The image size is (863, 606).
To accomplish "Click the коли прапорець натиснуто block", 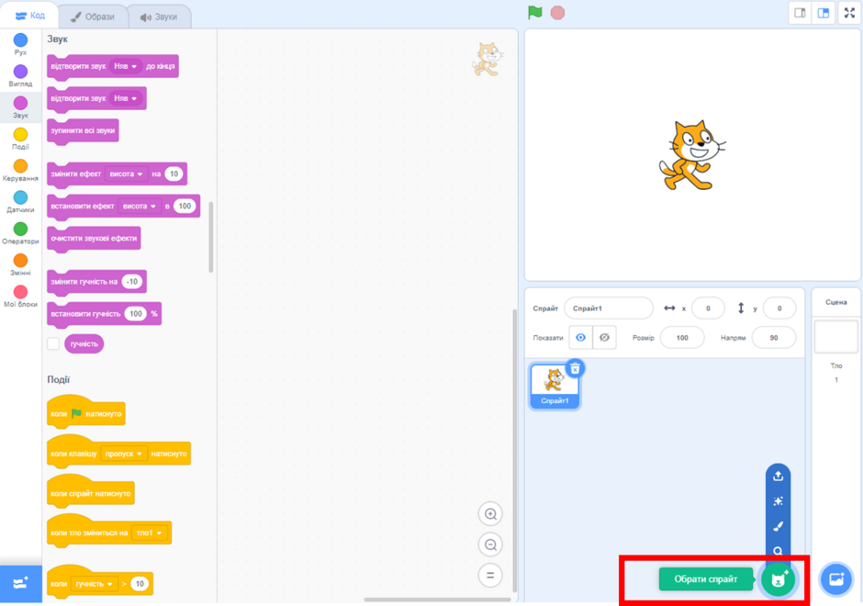I will coord(86,413).
